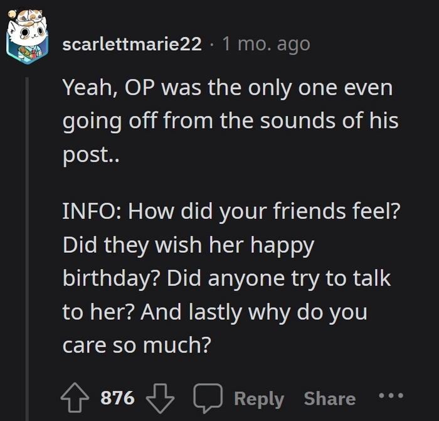The image size is (439, 421).
Task: Open the '1 mo. ago' timestamp permalink
Action: pyautogui.click(x=266, y=44)
